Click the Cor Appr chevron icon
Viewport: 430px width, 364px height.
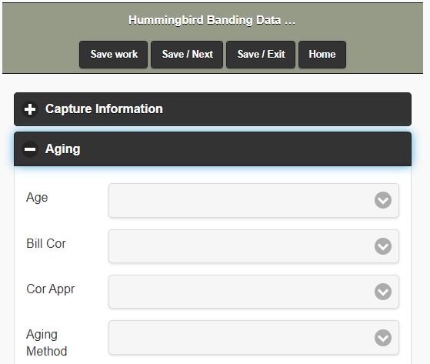[383, 292]
